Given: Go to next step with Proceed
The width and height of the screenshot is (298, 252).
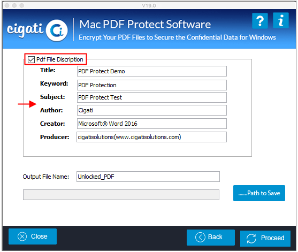Looking at the screenshot, I should click(265, 238).
